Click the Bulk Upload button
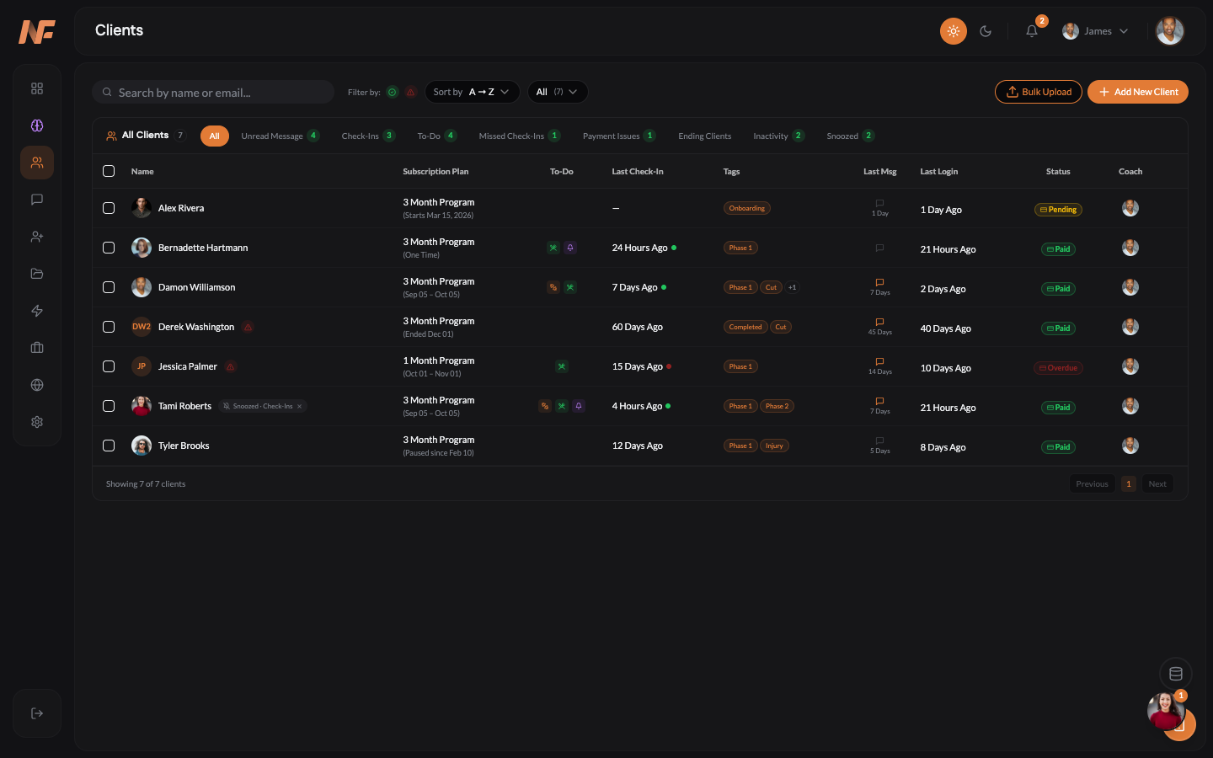1213x758 pixels. coord(1038,92)
